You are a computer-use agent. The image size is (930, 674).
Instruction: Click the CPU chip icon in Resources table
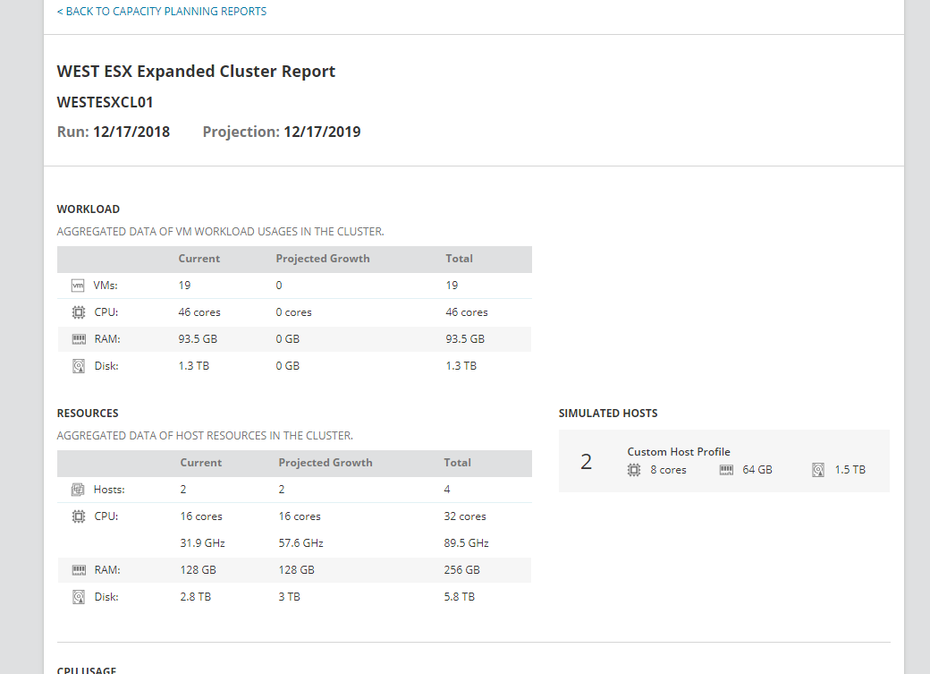79,516
